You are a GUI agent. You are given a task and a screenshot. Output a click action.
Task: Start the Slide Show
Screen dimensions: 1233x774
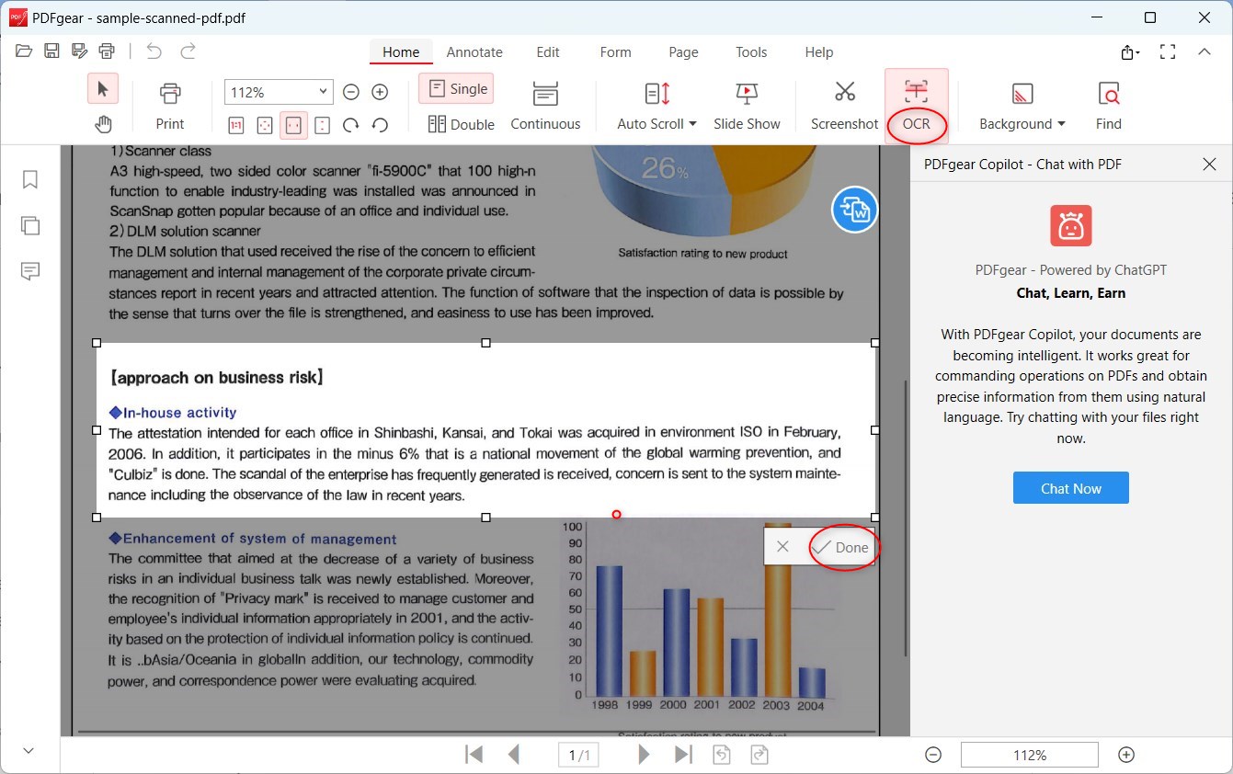[x=747, y=94]
